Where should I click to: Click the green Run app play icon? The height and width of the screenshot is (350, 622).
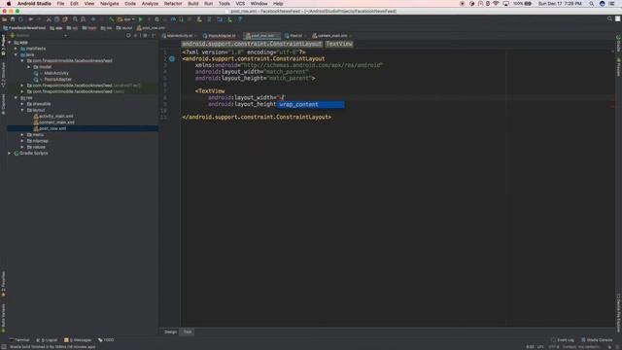pos(140,19)
